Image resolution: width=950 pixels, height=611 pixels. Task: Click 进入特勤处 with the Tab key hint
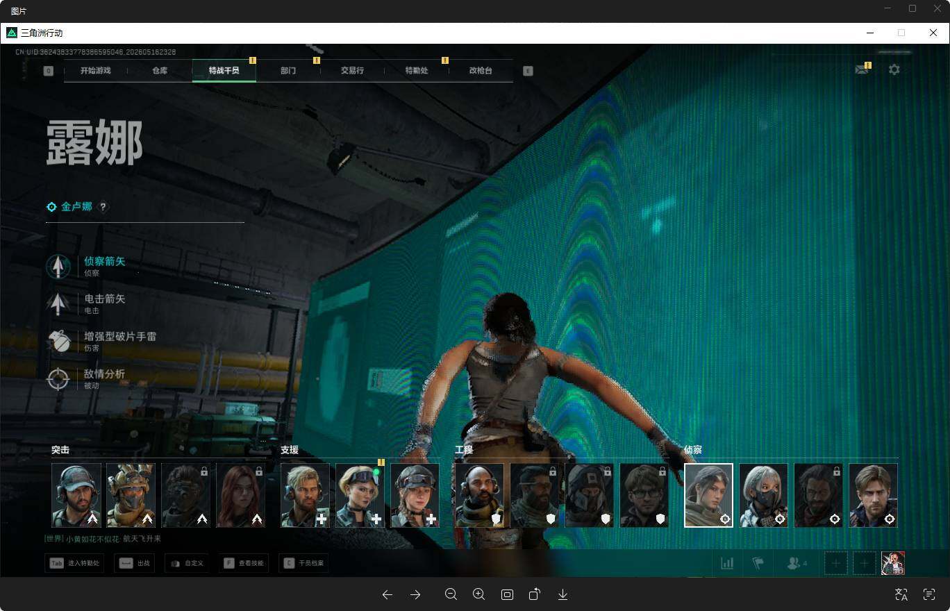(74, 563)
